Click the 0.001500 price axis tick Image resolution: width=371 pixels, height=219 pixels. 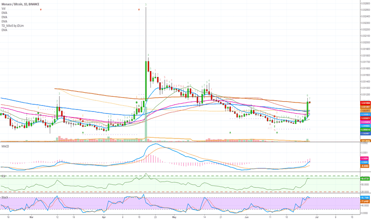[x=365, y=75]
